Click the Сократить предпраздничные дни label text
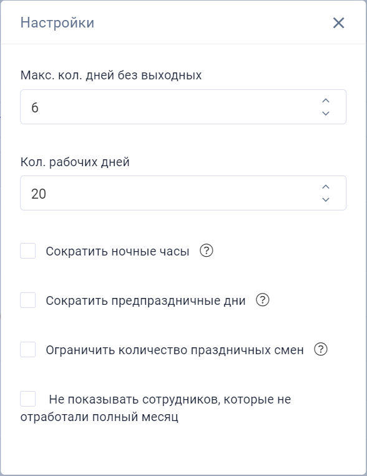 (146, 300)
